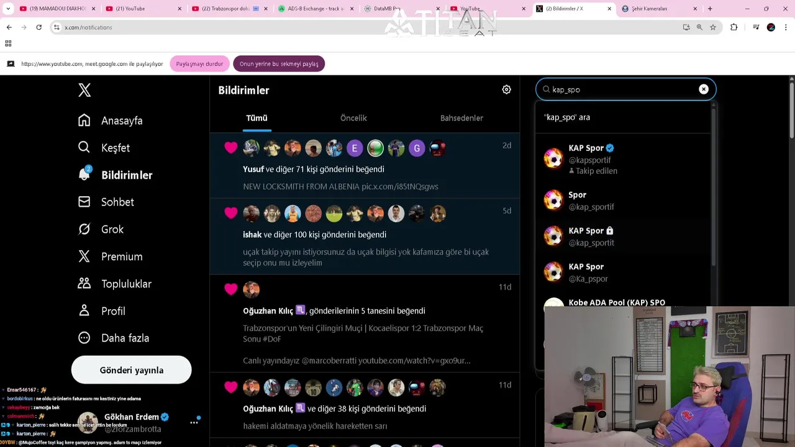Screen dimensions: 795x447
Task: Go to Anasayfa home
Action: tap(110, 120)
